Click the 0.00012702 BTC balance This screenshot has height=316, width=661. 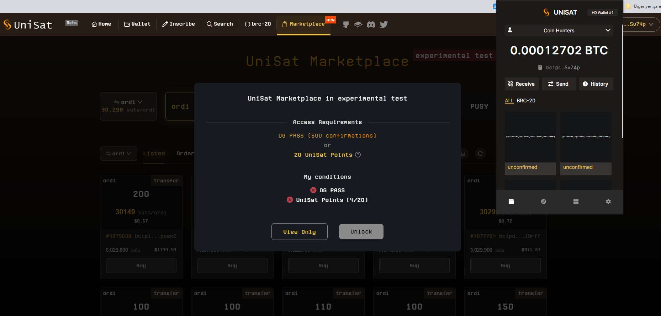(559, 50)
